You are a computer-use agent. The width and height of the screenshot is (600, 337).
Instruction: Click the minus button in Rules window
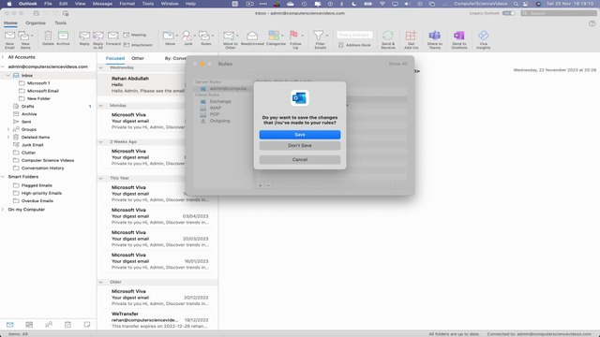268,185
